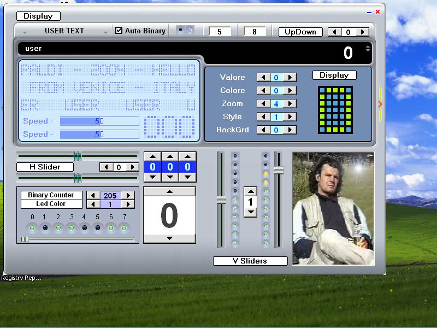Increase the Zoom value with right arrow
This screenshot has width=437, height=328.
click(x=291, y=104)
